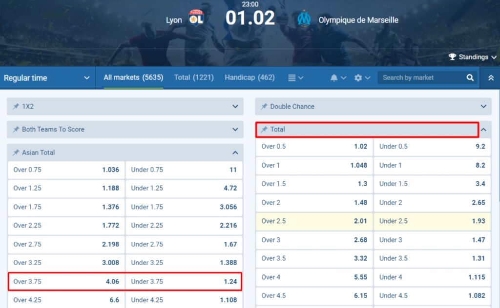Click the Olympique de Marseille logo
The image size is (500, 308).
coord(304,19)
